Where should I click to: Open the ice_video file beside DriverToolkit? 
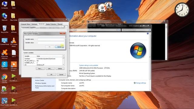[x=14, y=102]
